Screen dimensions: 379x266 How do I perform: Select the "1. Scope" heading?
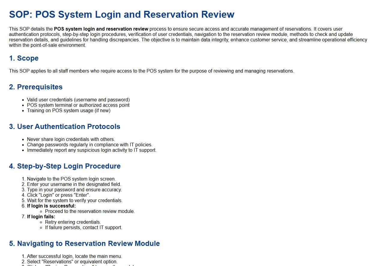pos(24,58)
